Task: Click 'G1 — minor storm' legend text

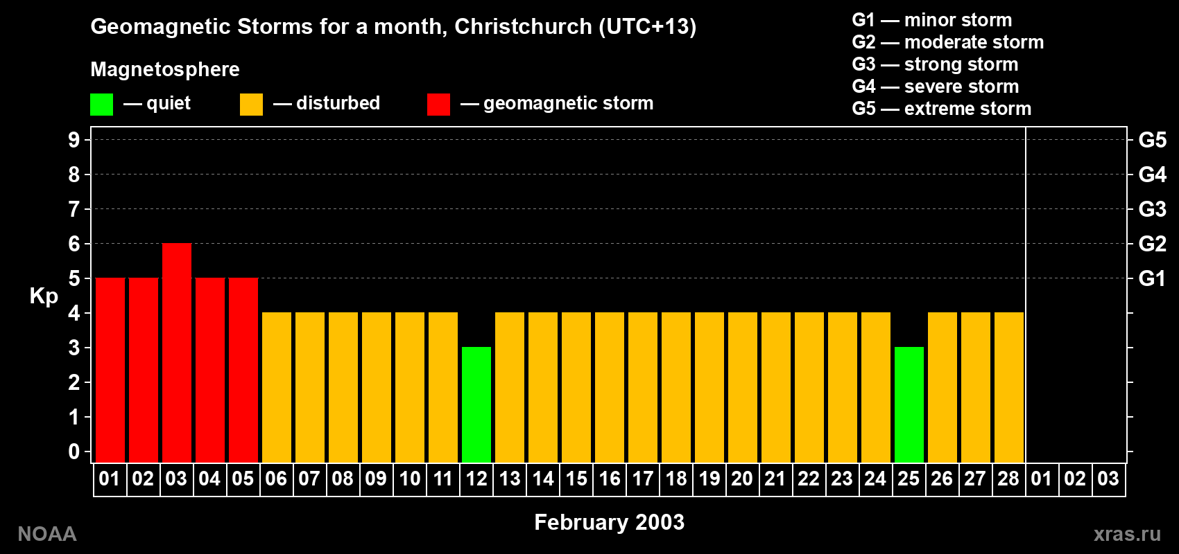Action: tap(932, 20)
